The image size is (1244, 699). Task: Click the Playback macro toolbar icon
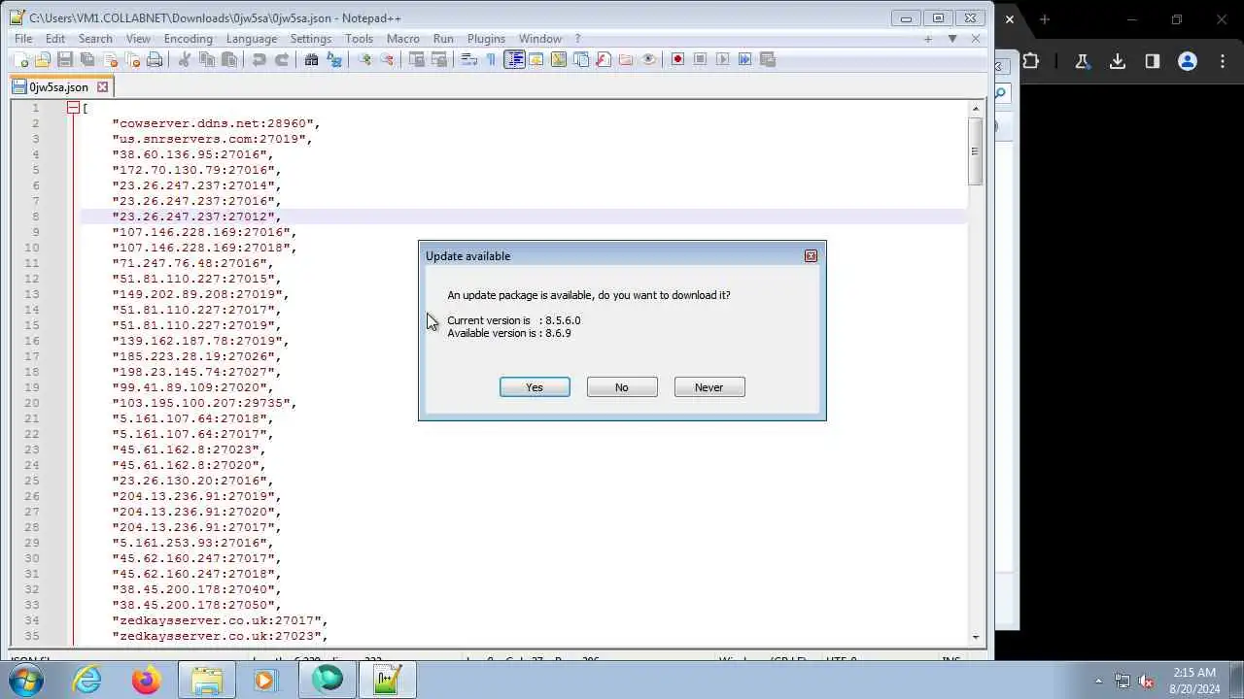723,59
